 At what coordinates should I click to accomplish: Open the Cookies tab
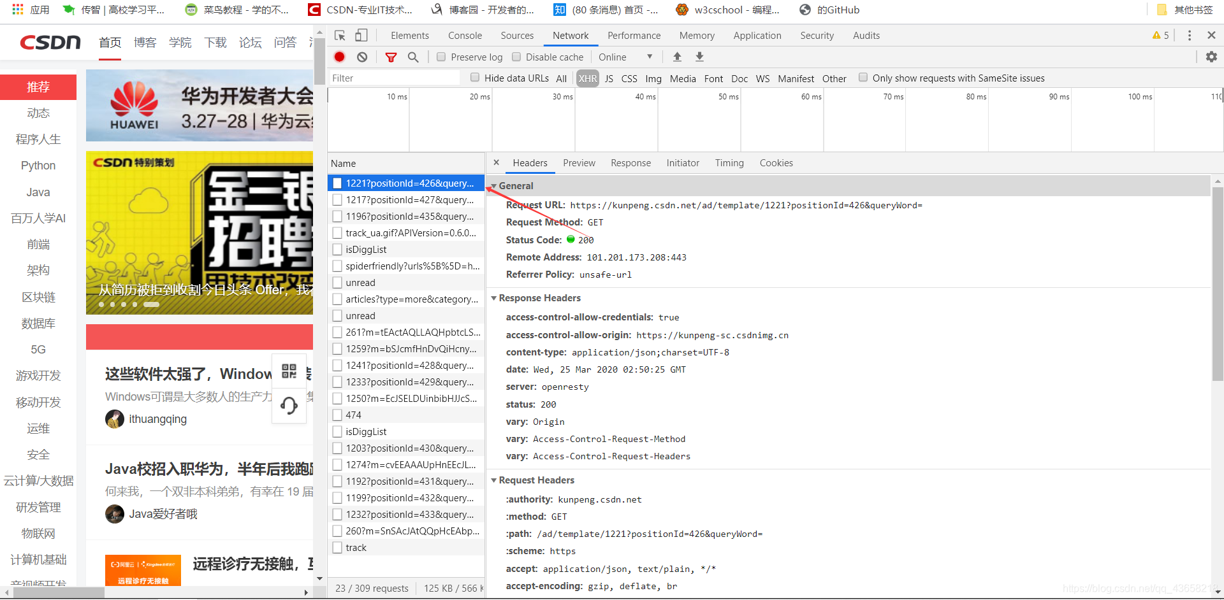tap(776, 163)
